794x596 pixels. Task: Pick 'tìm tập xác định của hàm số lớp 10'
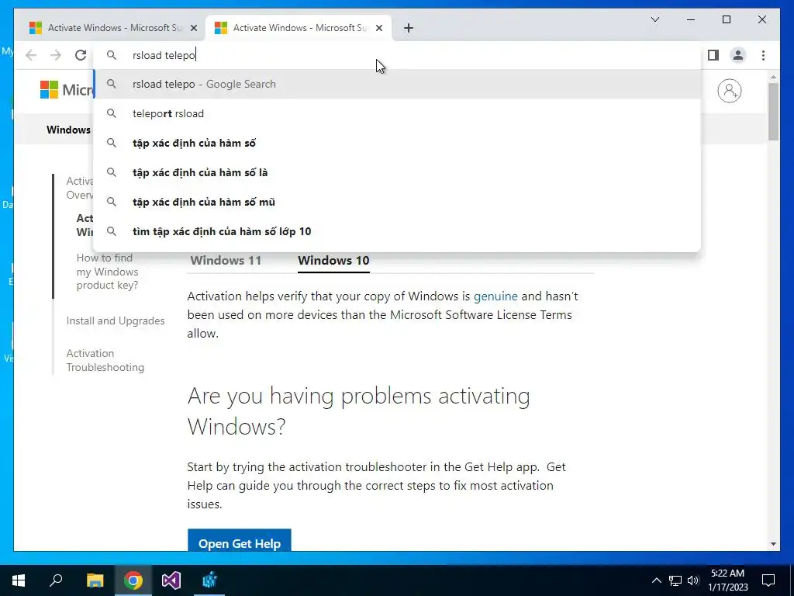[398, 231]
